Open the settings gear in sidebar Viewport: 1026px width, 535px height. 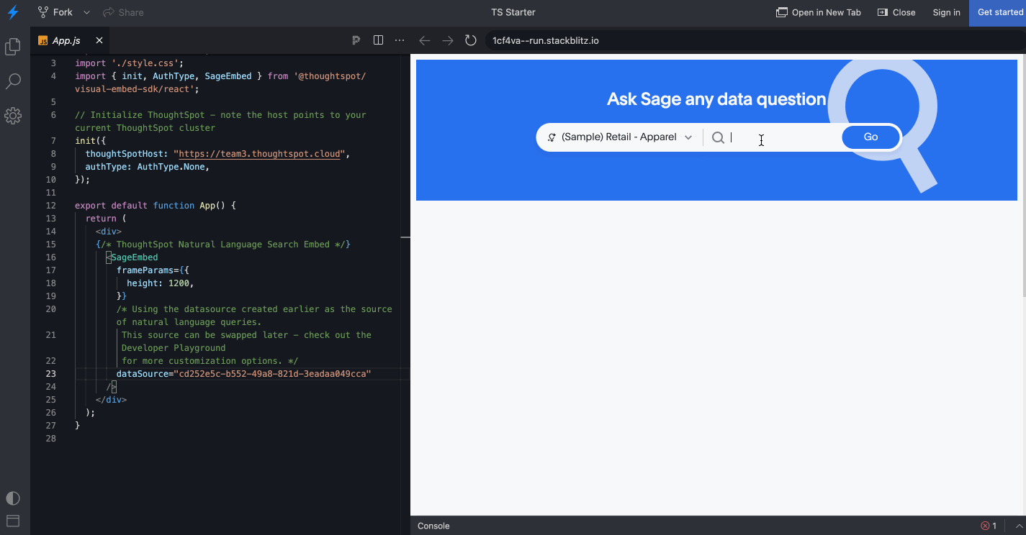coord(13,115)
